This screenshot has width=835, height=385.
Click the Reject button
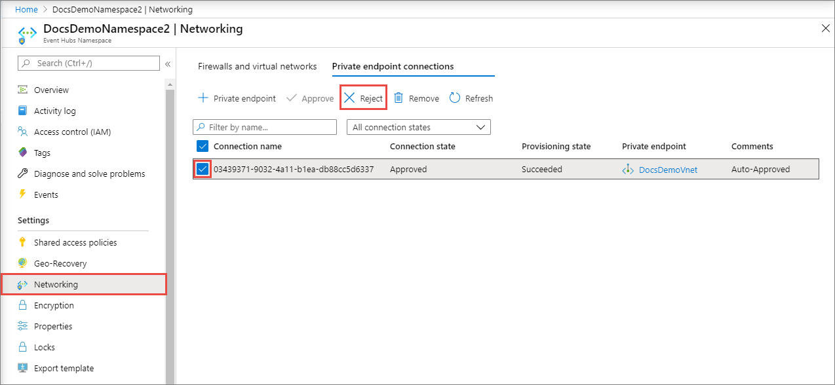coord(362,98)
